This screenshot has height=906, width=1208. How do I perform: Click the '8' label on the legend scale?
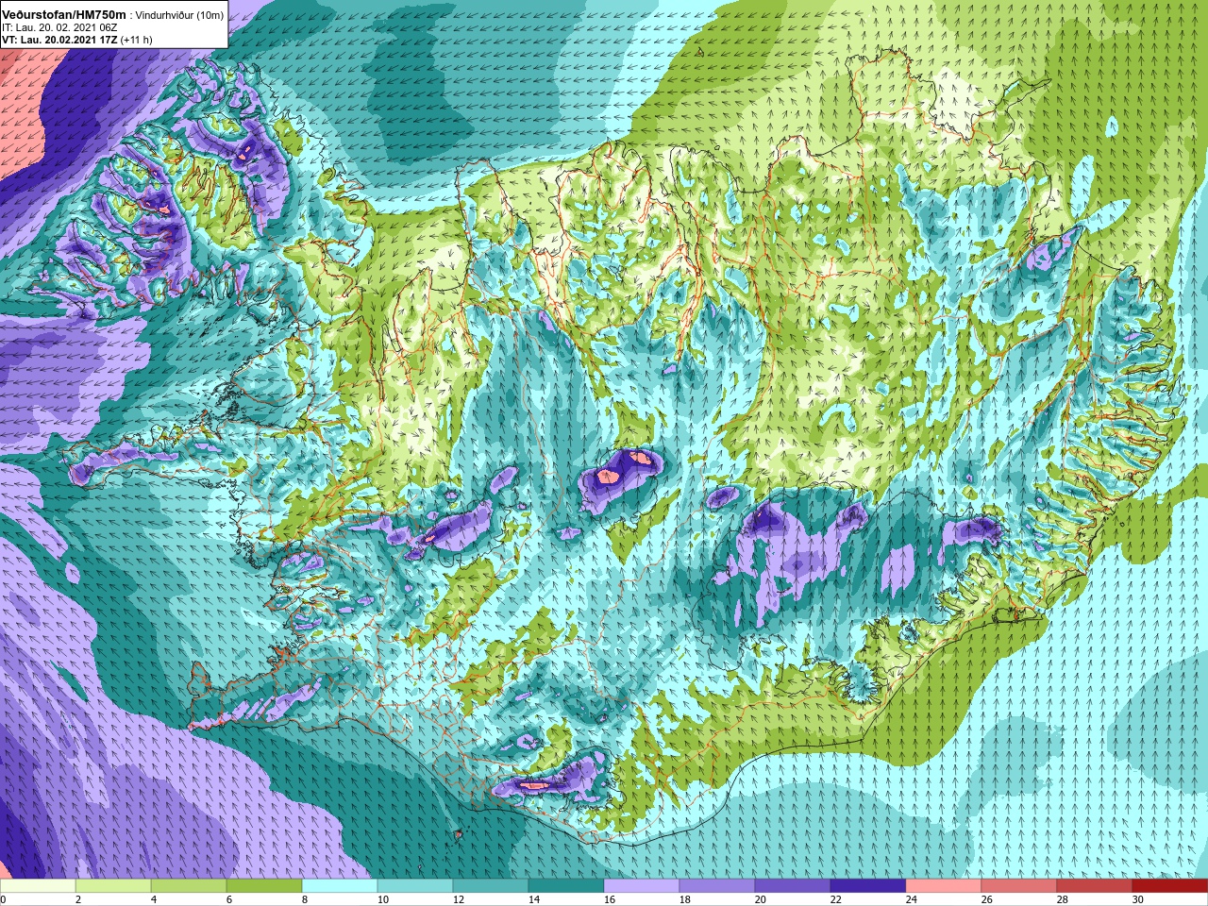point(305,899)
